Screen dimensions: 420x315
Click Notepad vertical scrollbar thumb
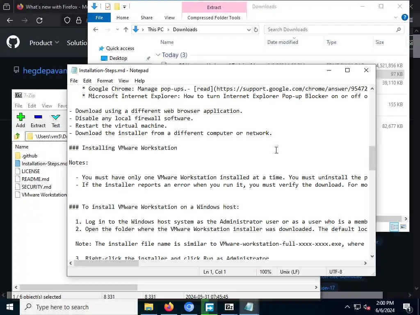point(372,158)
